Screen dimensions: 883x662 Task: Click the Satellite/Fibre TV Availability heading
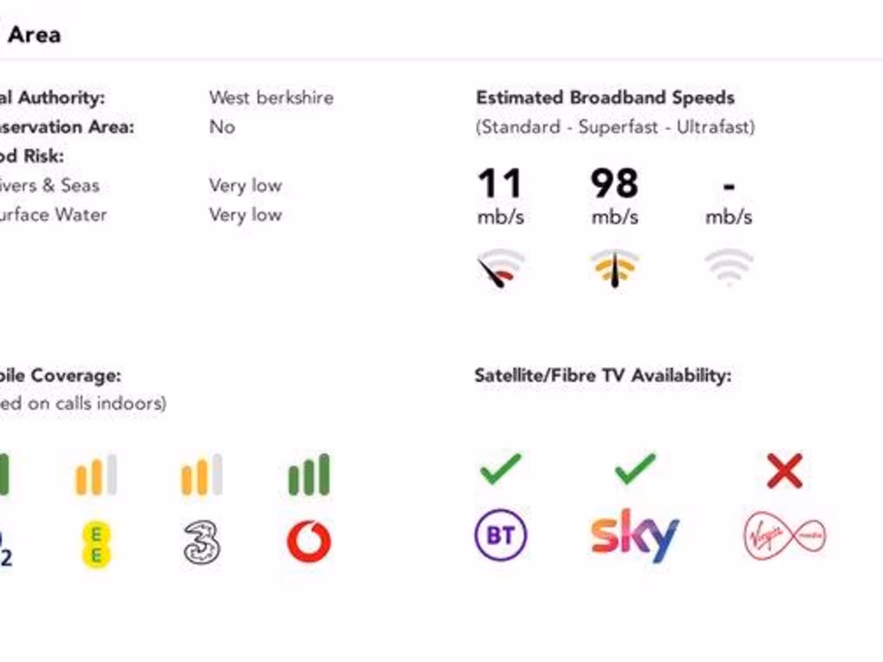pyautogui.click(x=603, y=376)
